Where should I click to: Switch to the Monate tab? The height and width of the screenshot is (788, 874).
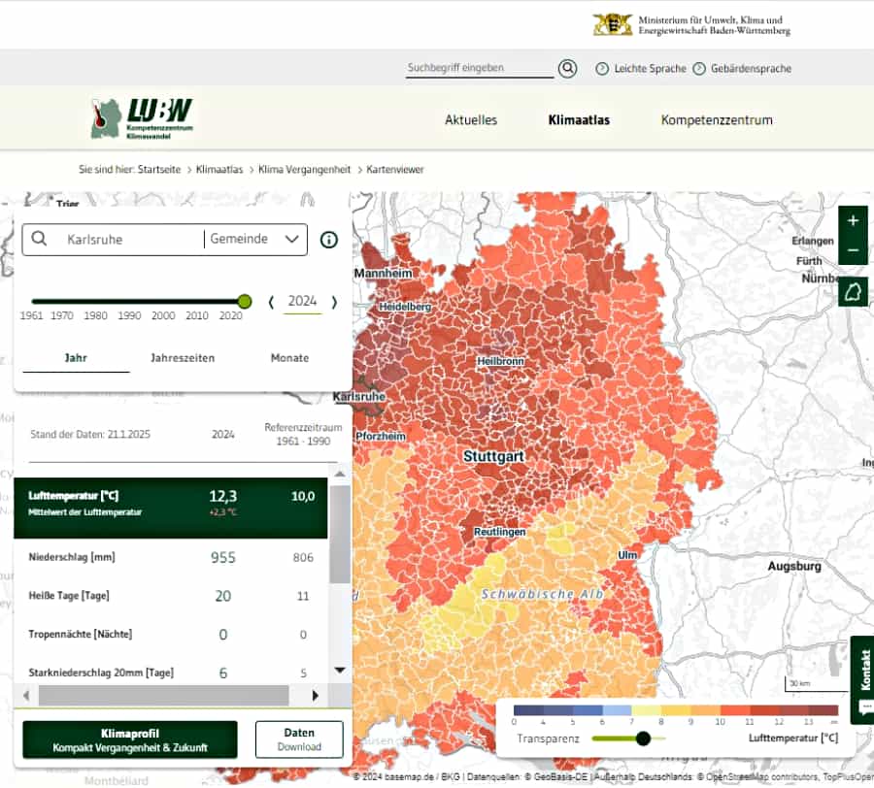coord(288,357)
